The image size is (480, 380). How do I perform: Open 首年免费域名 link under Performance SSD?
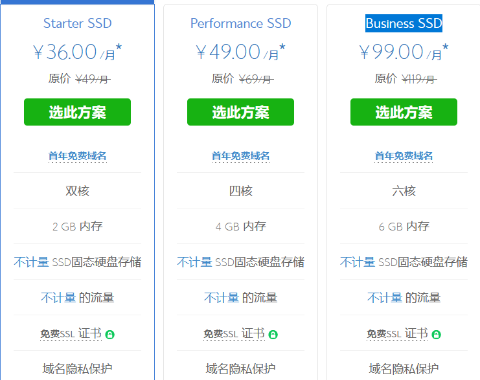(240, 156)
